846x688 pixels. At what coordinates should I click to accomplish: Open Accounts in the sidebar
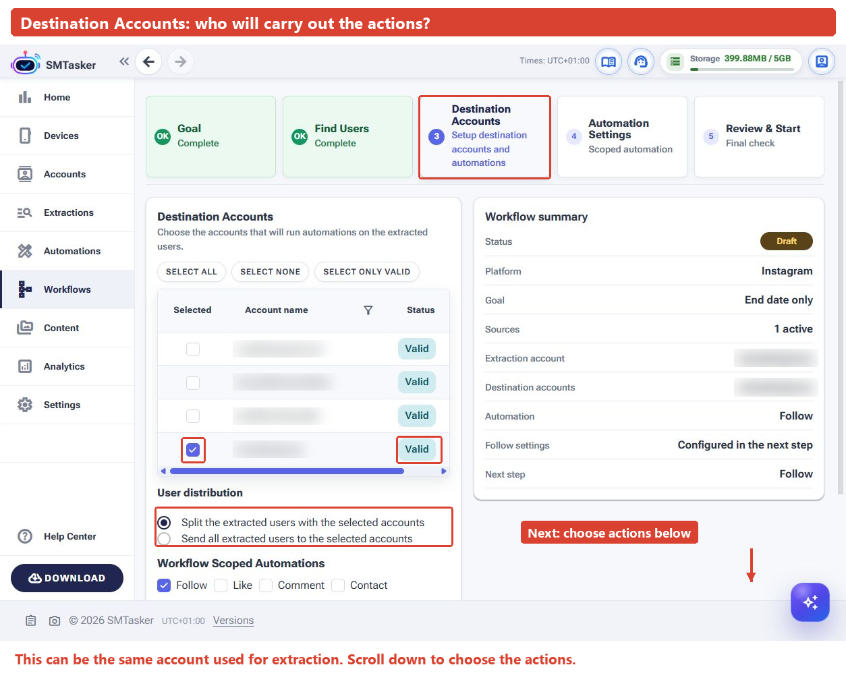pos(67,174)
